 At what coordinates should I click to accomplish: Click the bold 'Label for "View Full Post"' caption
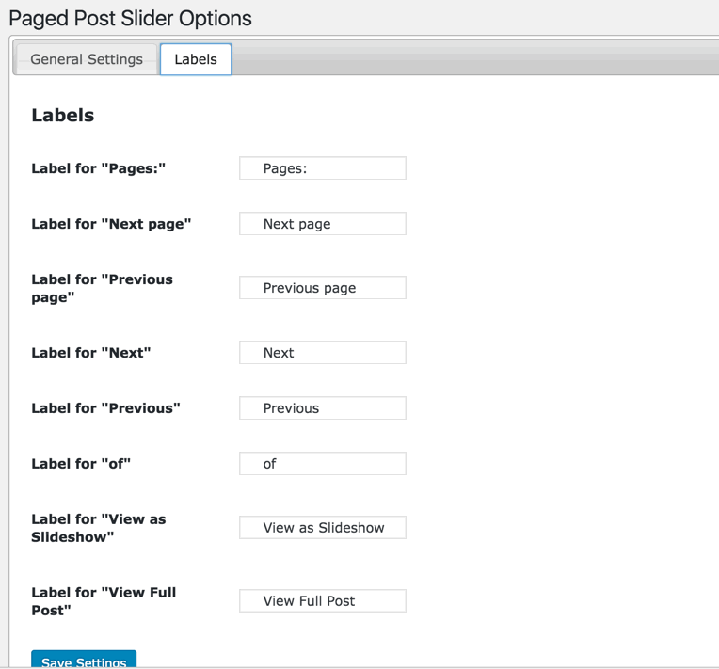[104, 601]
